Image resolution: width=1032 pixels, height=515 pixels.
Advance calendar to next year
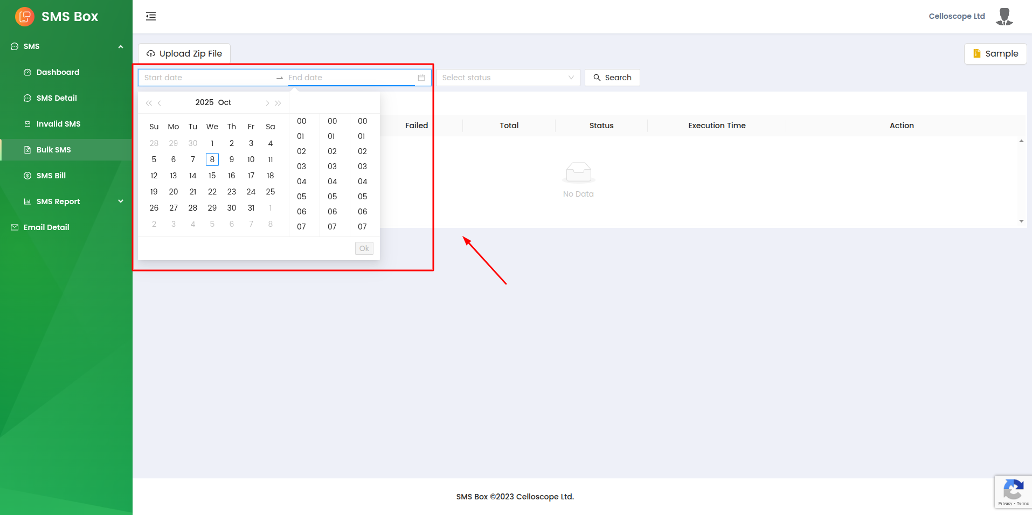tap(278, 103)
